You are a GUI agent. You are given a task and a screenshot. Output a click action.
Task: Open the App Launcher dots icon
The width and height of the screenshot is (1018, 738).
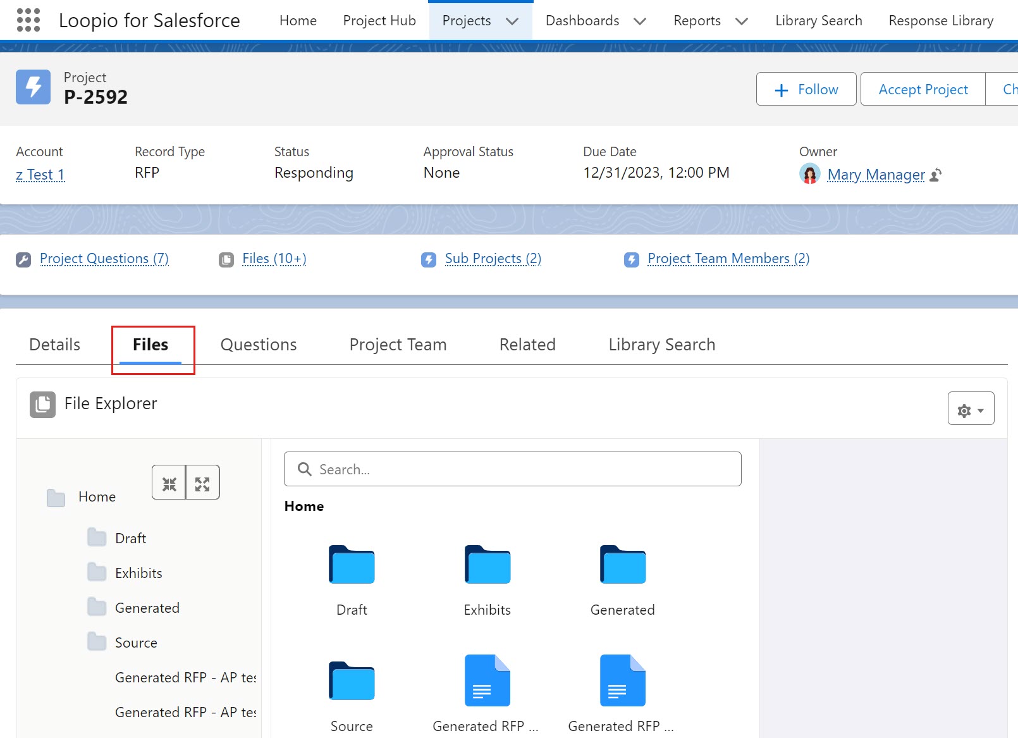pyautogui.click(x=28, y=20)
